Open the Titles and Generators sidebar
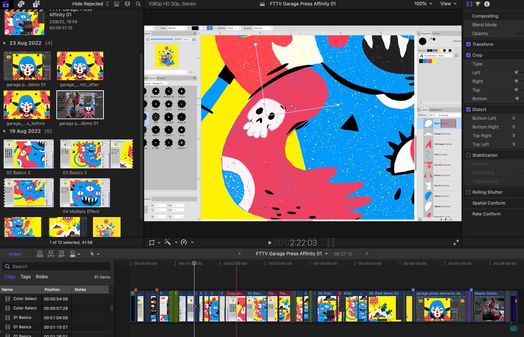Screen dimensions: 524x337 (36, 3)
